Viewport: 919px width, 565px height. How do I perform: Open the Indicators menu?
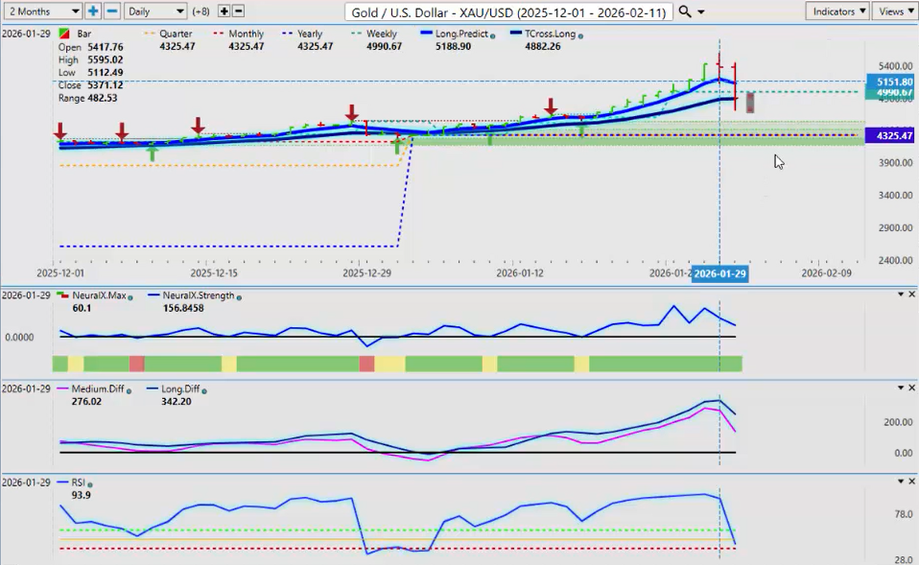[837, 12]
